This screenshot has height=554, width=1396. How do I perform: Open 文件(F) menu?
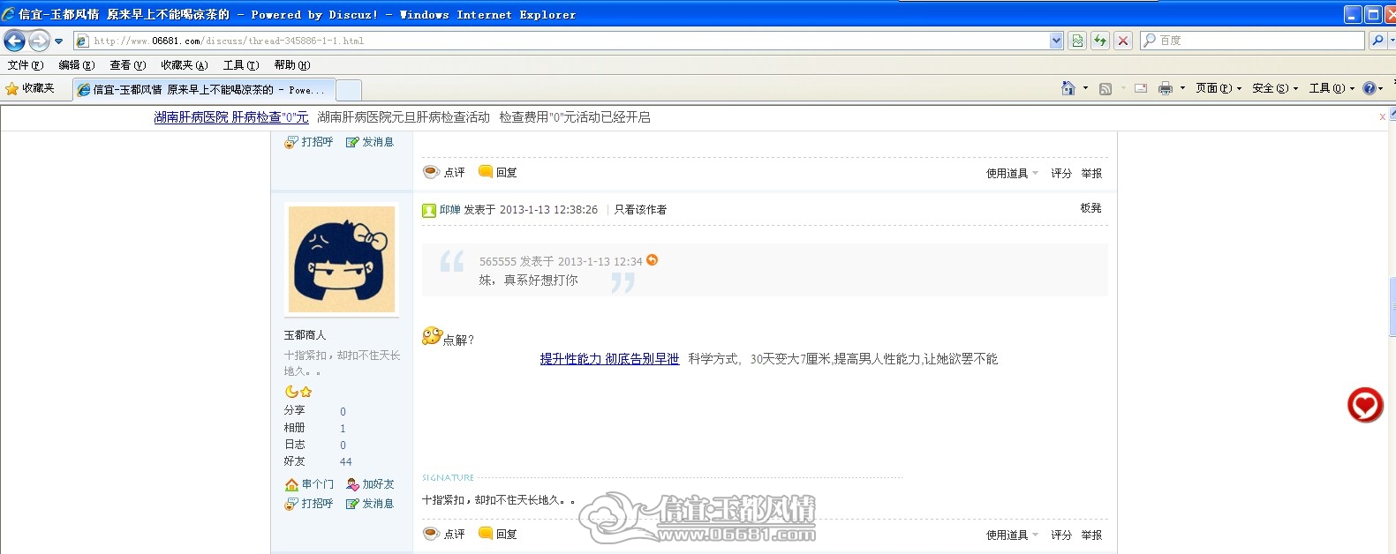(25, 65)
